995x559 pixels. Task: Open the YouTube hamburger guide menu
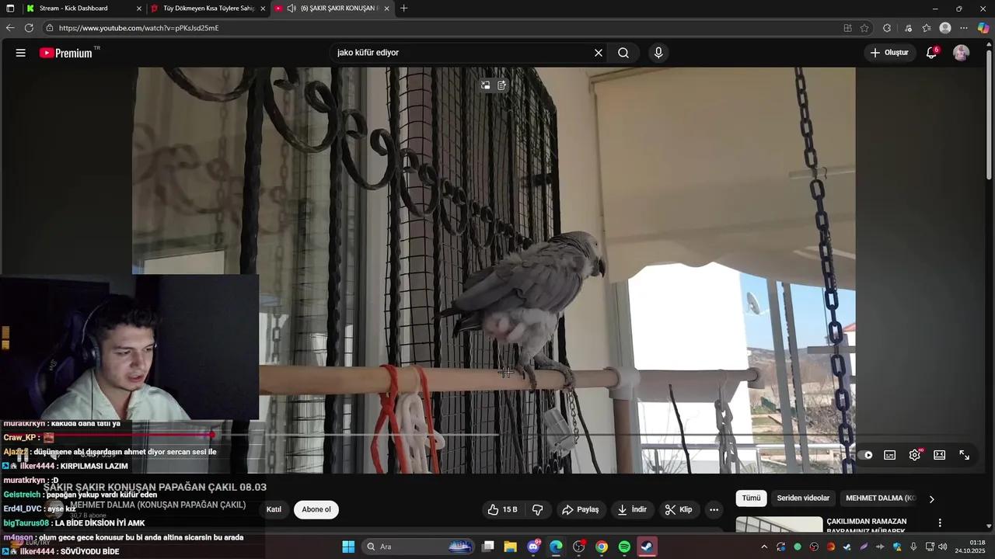pyautogui.click(x=20, y=53)
